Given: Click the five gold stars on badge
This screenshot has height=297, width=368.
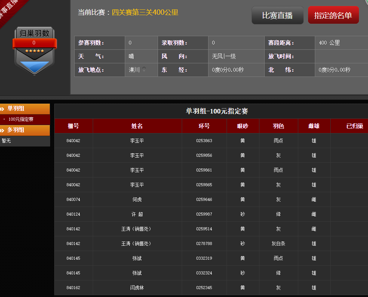Looking at the screenshot, I should pyautogui.click(x=35, y=51).
